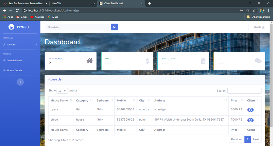View the opera house with eye icon
Screen dimensions: 273x146
pyautogui.click(x=250, y=110)
